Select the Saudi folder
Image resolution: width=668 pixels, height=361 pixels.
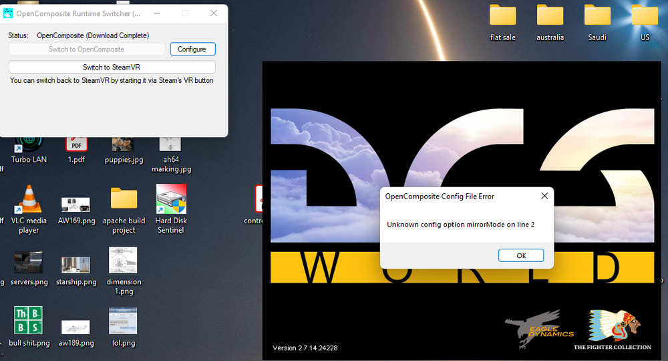coord(597,23)
